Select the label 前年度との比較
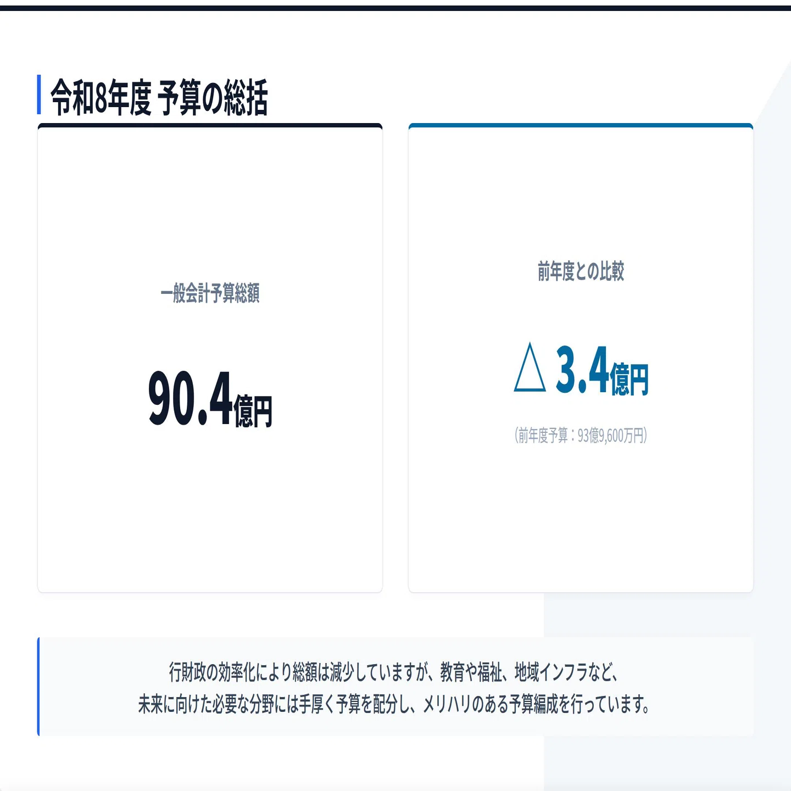The image size is (791, 791). [x=581, y=271]
